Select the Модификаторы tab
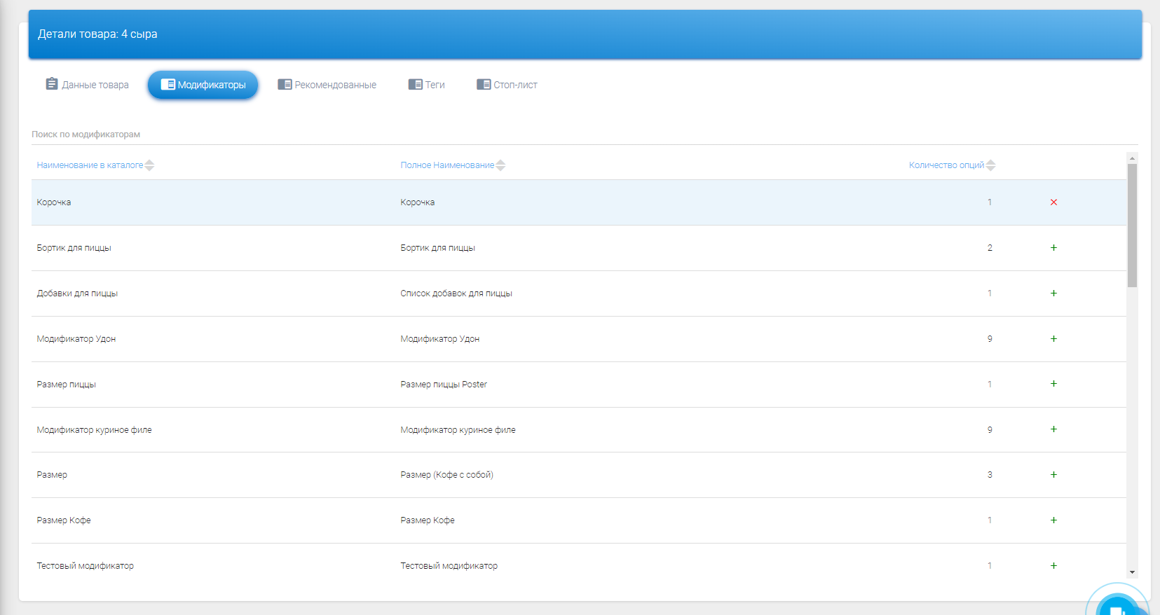Image resolution: width=1160 pixels, height=615 pixels. (x=203, y=85)
